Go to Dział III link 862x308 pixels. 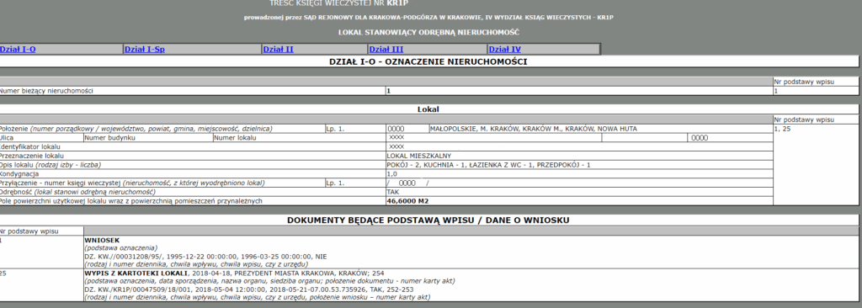[x=386, y=50]
